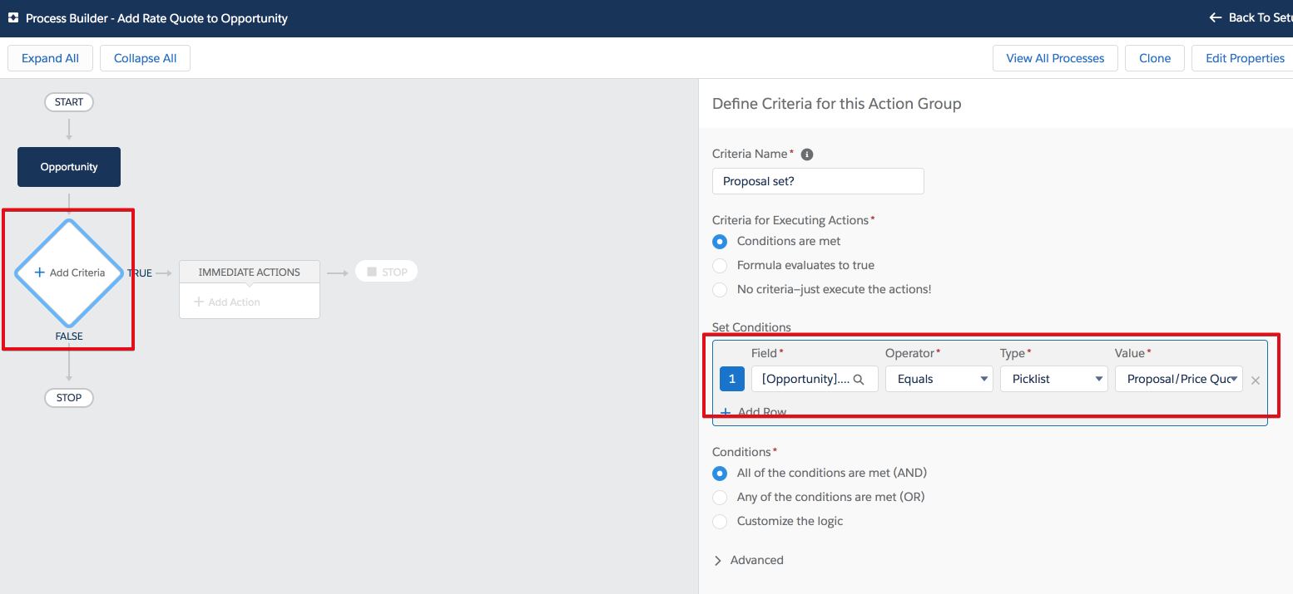Viewport: 1293px width, 594px height.
Task: Click the FALSE label under criteria diamond
Action: [69, 336]
